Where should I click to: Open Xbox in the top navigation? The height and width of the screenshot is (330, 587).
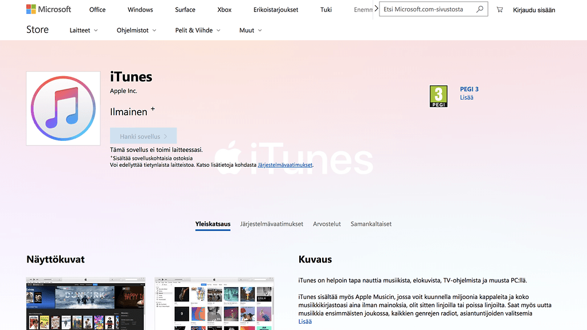[x=224, y=10]
